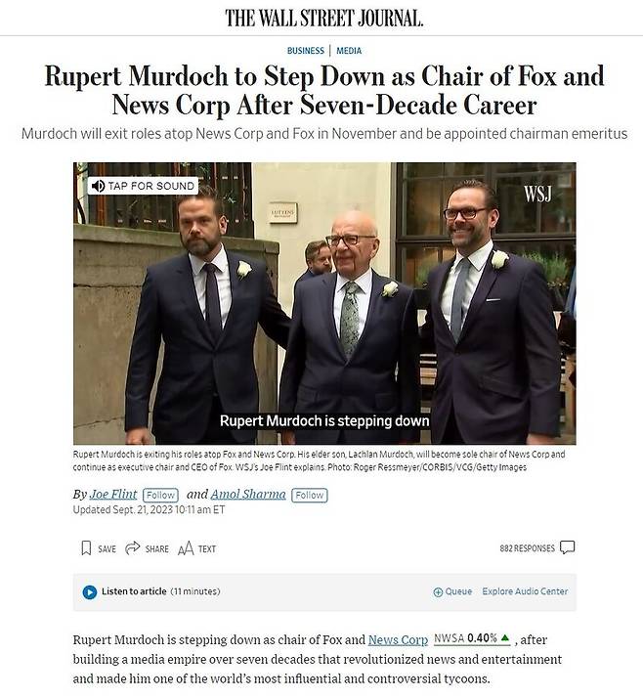Click the speaker icon on video
The image size is (643, 698).
pyautogui.click(x=98, y=186)
